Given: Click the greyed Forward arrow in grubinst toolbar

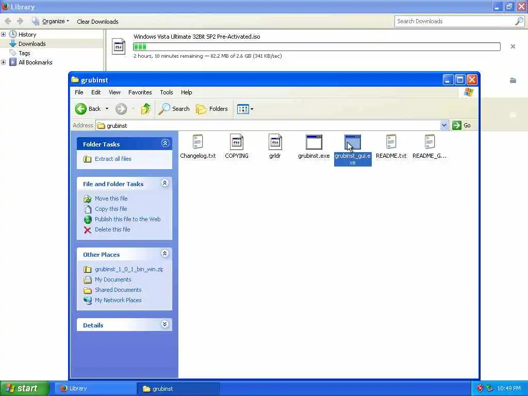Looking at the screenshot, I should [x=121, y=109].
